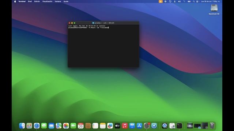The height and width of the screenshot is (131, 234).
Task: Open the Terminal application menu
Action: (x=22, y=1)
